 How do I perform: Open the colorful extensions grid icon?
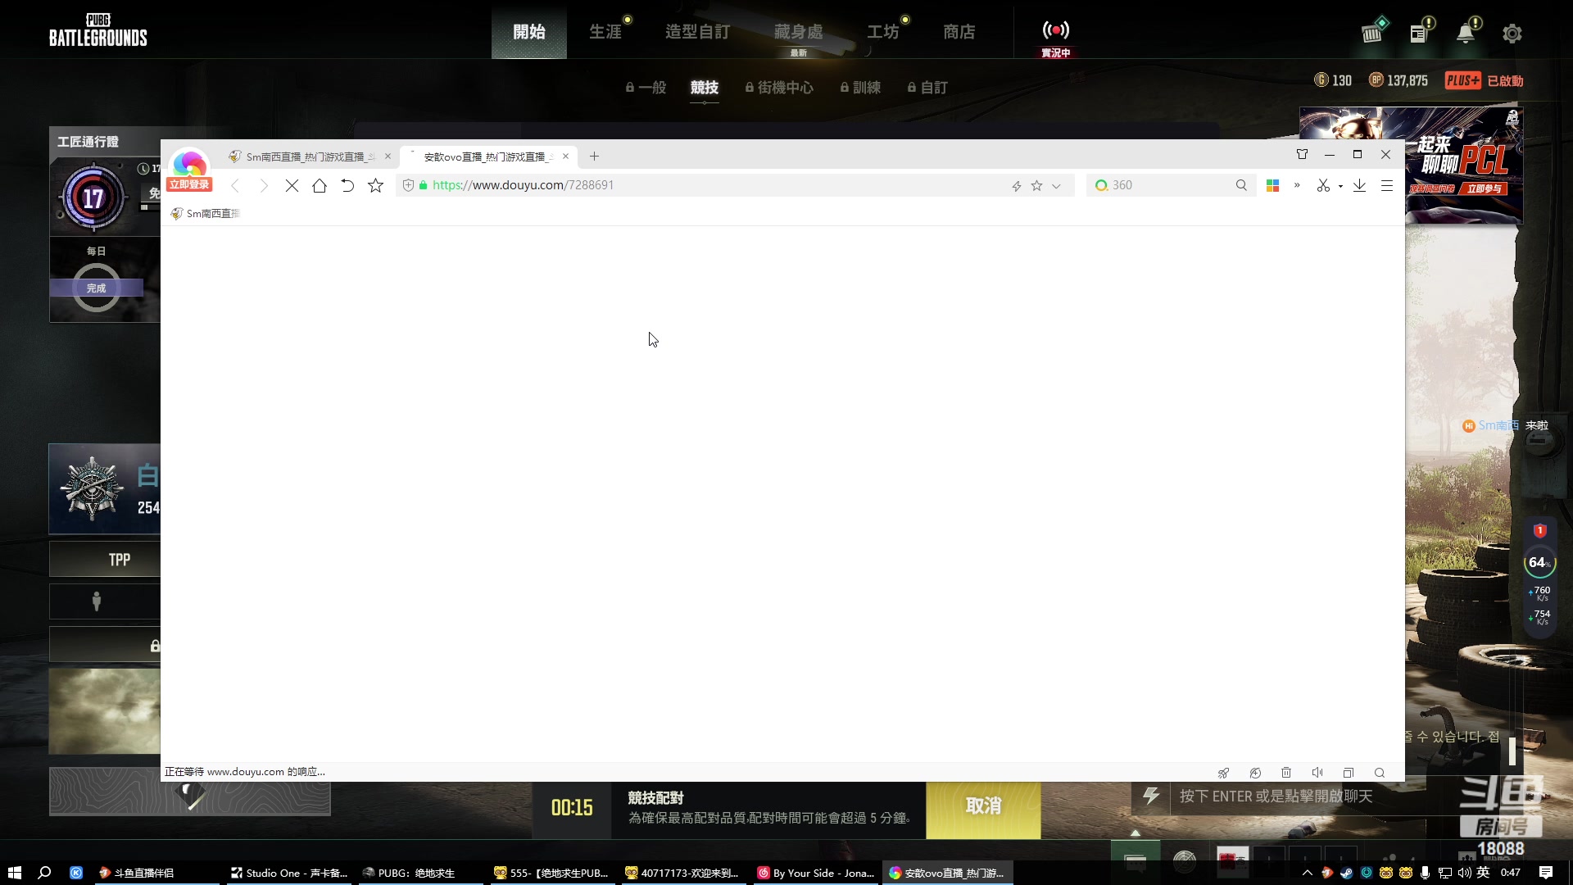[x=1272, y=186]
